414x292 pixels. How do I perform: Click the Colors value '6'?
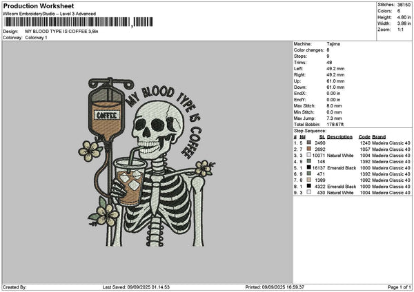coord(398,11)
